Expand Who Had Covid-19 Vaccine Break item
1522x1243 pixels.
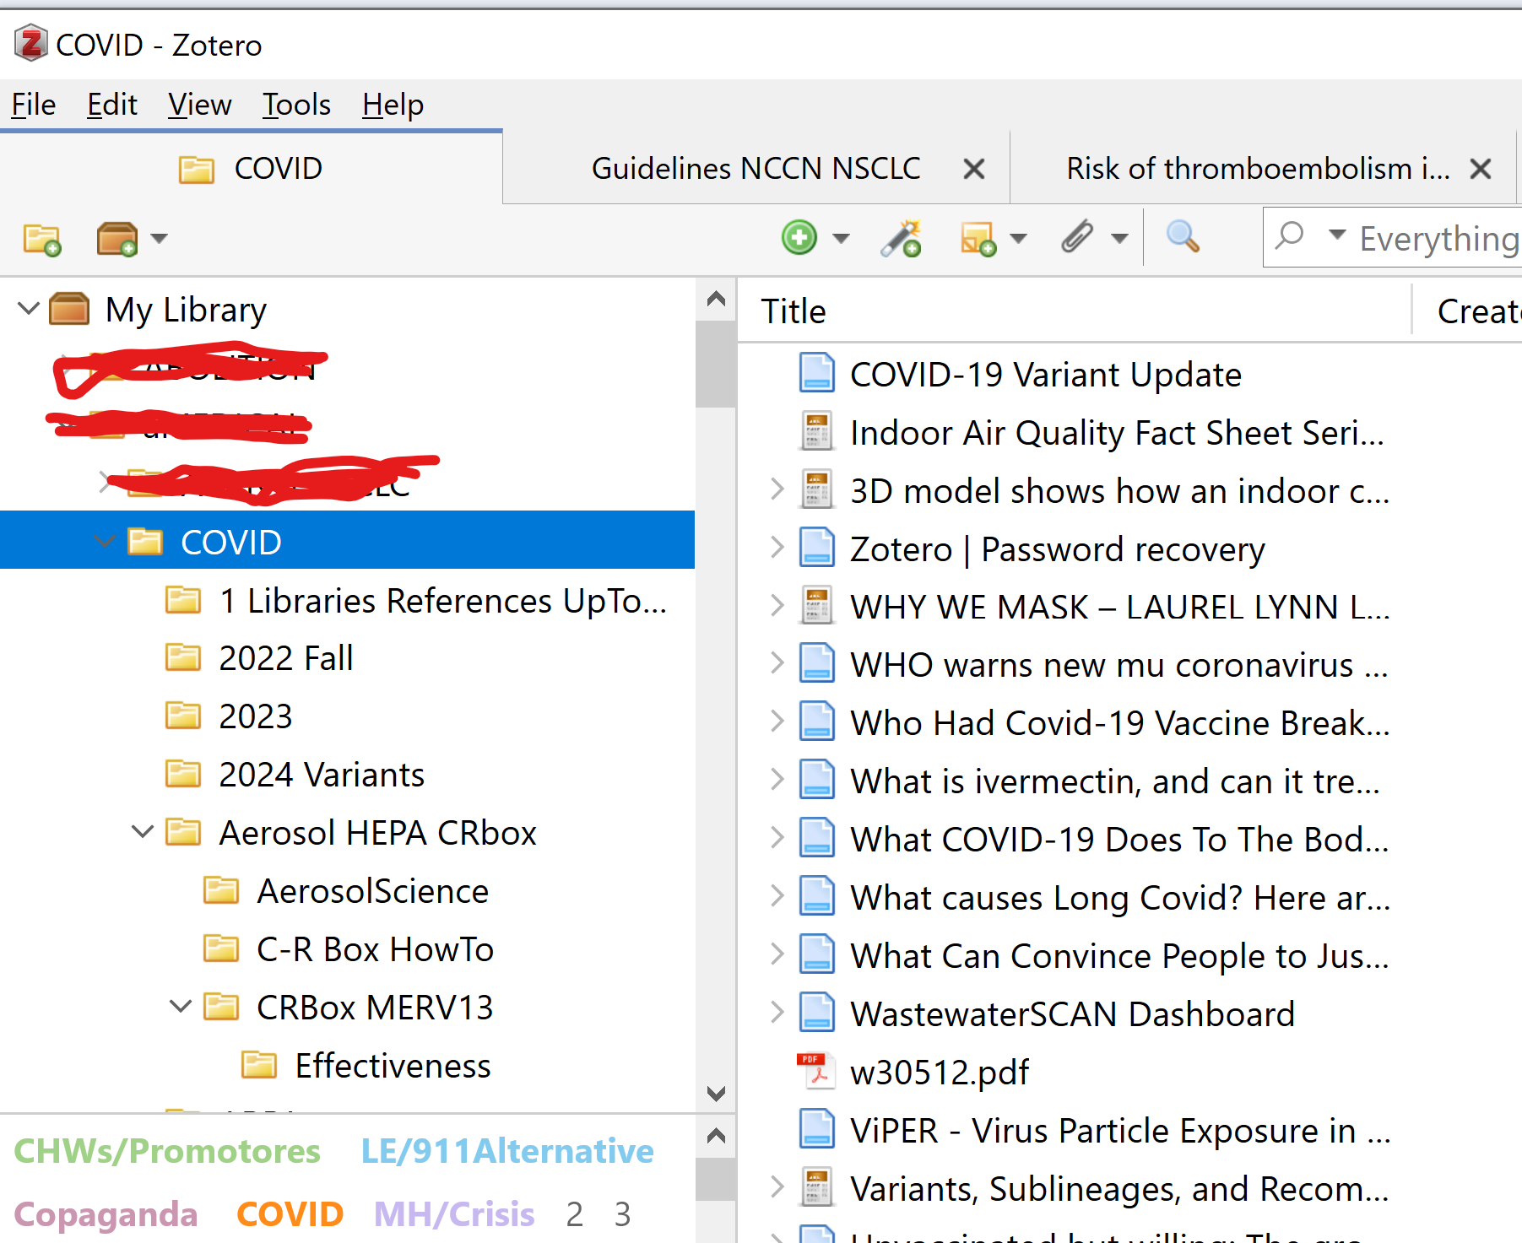(777, 721)
